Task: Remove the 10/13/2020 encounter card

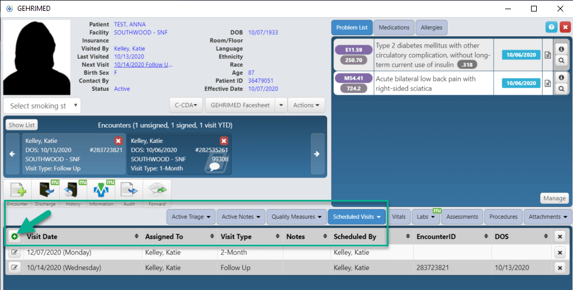Action: coord(118,141)
